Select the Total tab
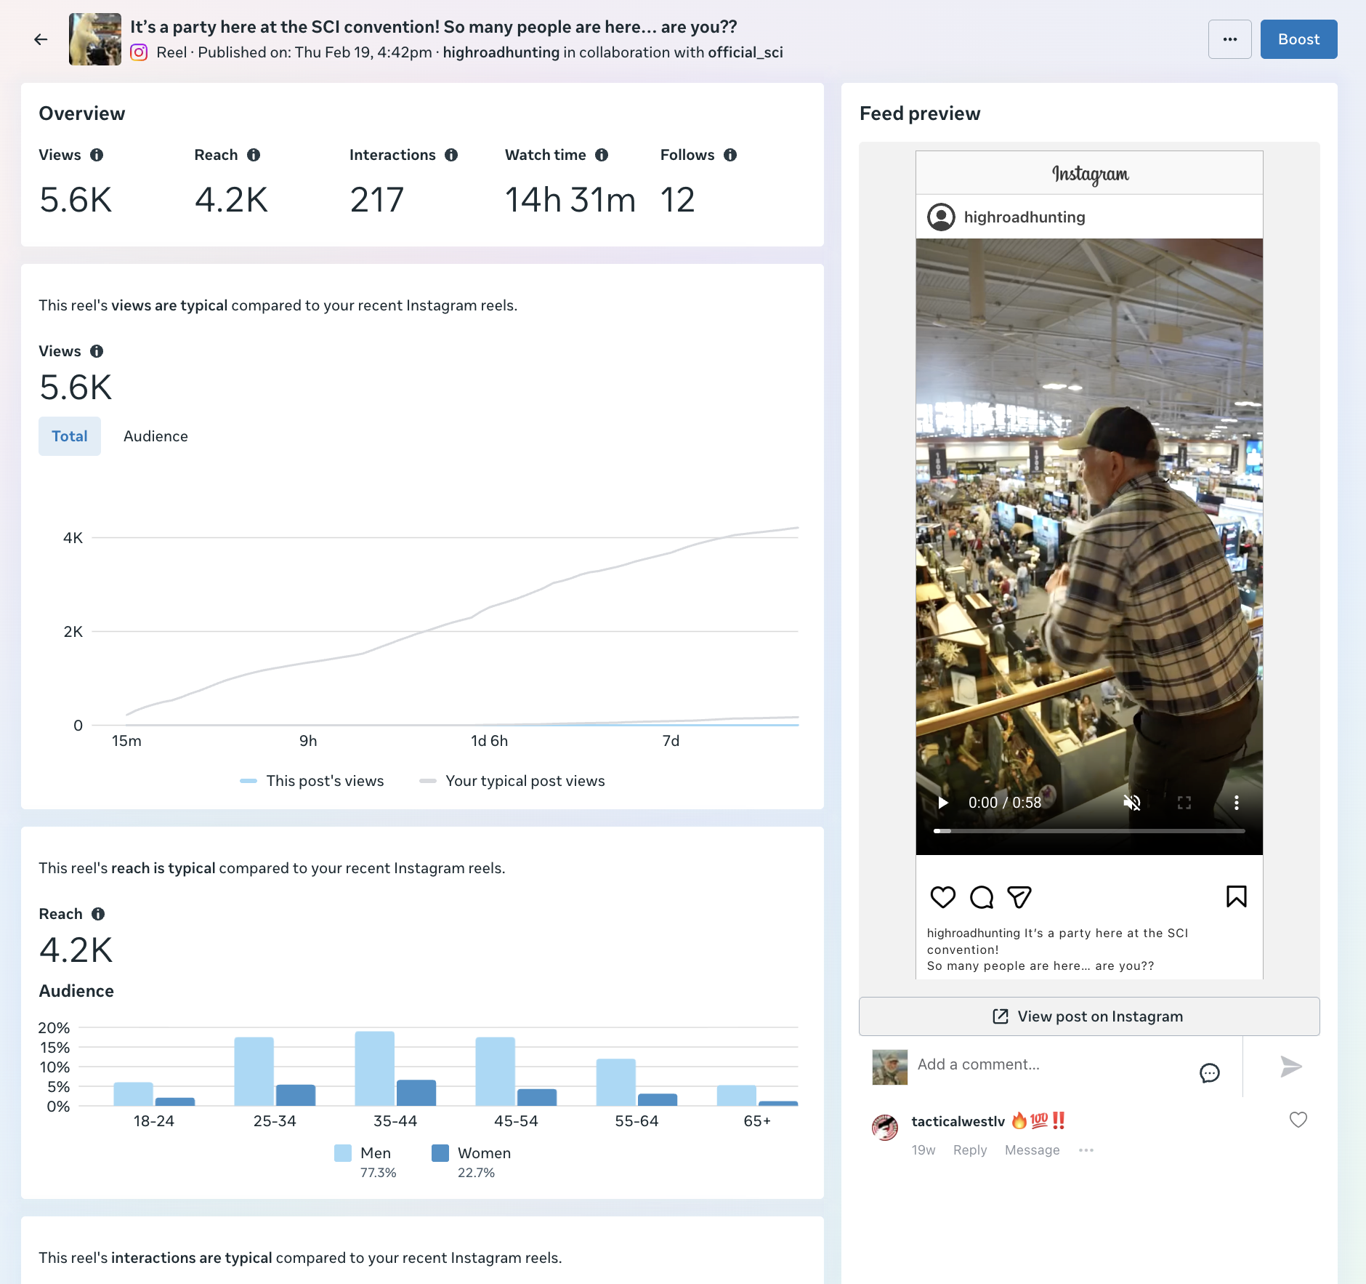The height and width of the screenshot is (1284, 1366). [70, 436]
